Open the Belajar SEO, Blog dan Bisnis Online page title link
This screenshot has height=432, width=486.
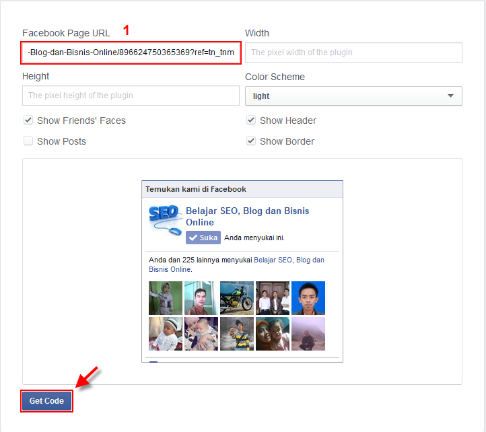tap(247, 217)
